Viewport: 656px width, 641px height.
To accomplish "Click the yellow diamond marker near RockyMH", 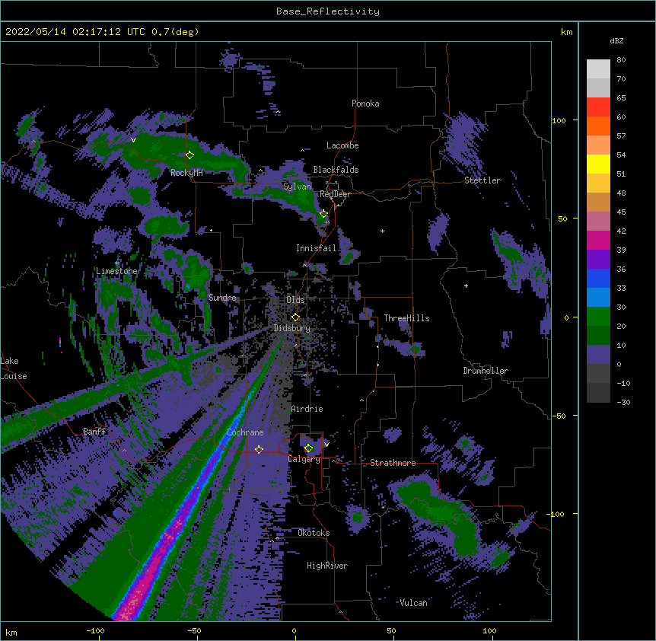I will coord(189,155).
